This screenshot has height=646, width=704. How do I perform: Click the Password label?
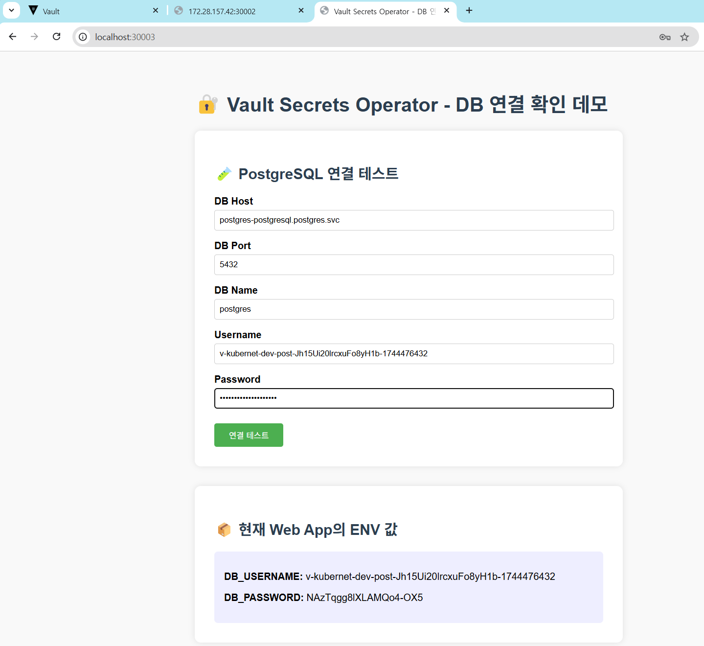[x=237, y=379]
